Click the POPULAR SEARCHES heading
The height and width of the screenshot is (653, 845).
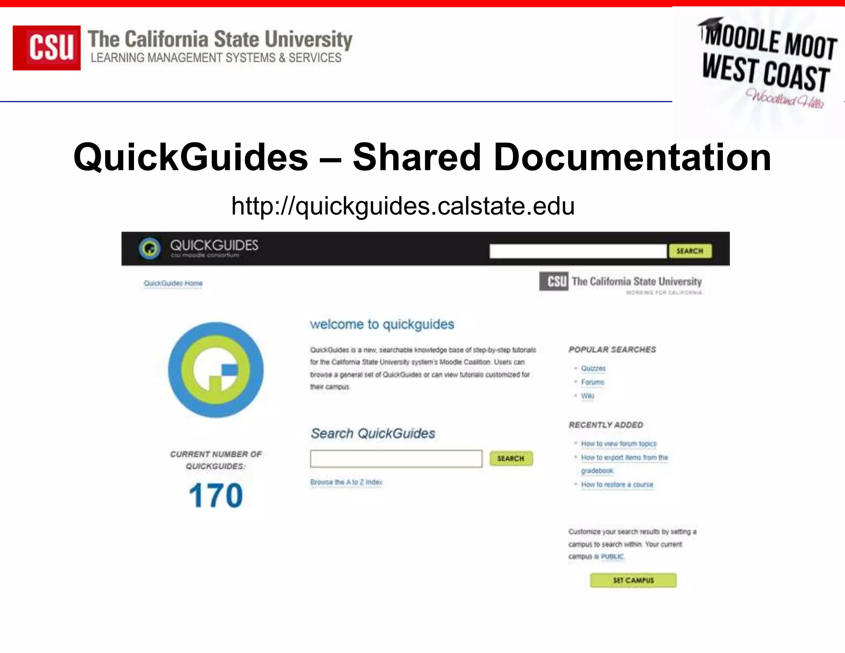(x=612, y=350)
